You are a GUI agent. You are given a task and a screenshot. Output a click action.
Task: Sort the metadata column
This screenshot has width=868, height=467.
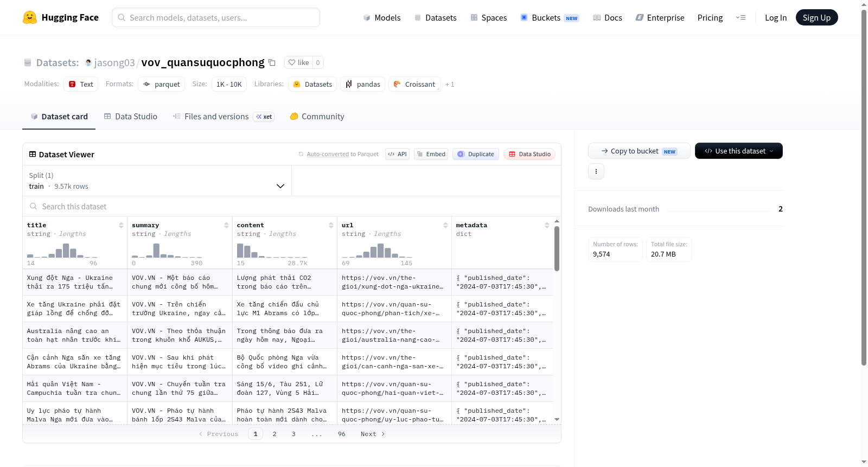(x=547, y=225)
